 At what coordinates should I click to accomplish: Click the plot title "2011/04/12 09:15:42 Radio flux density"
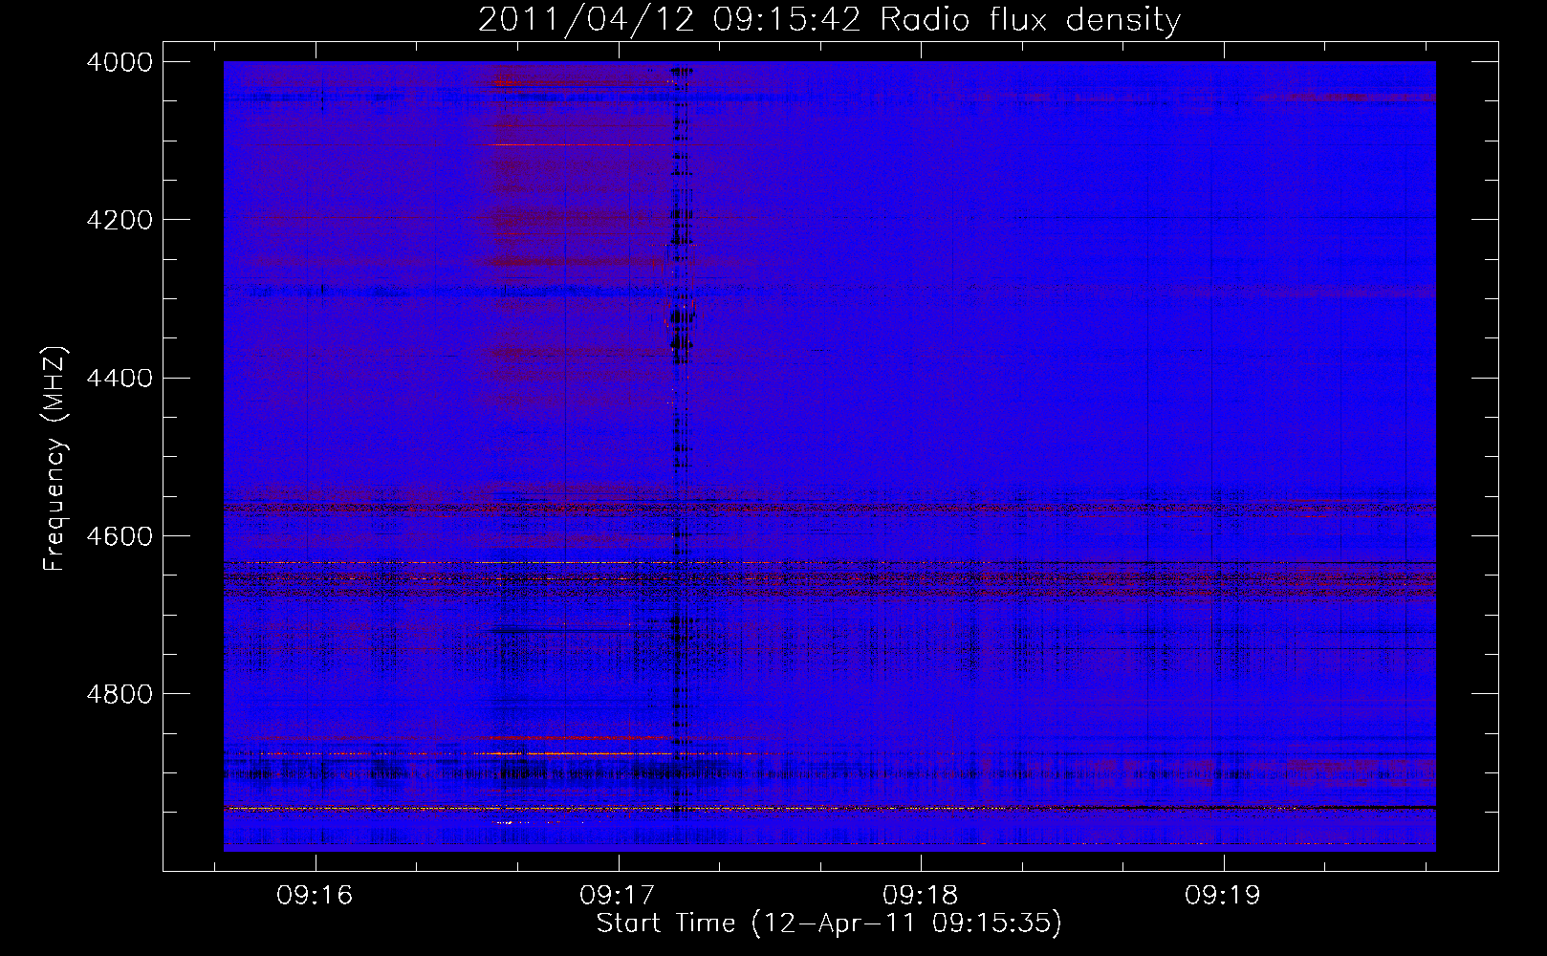[x=829, y=19]
